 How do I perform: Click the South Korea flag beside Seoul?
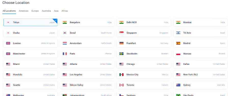click(65, 33)
